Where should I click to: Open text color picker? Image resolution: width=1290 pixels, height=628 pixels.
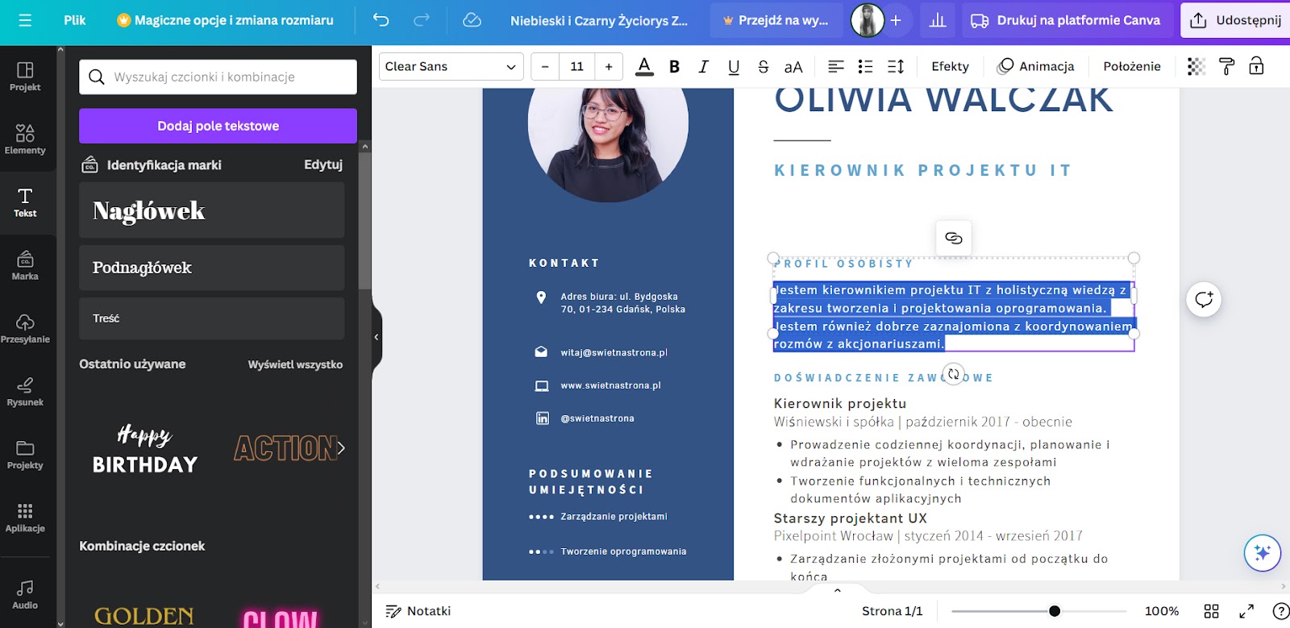tap(644, 67)
